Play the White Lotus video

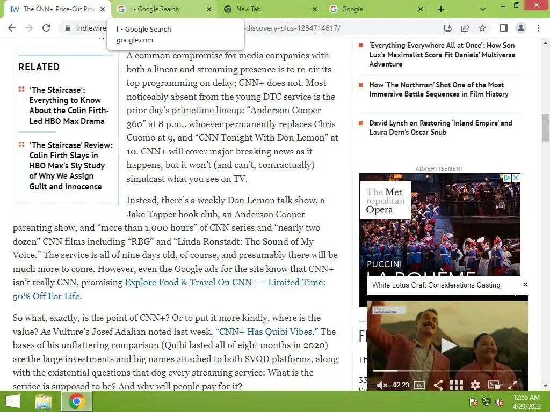pos(448,345)
